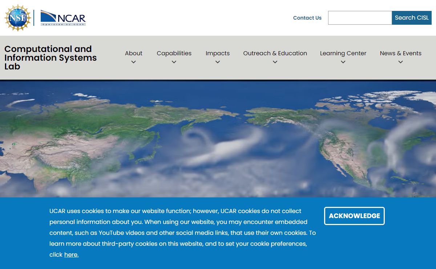Open the cookie preferences 'here' link
Viewport: 436px width, 269px height.
[71, 255]
